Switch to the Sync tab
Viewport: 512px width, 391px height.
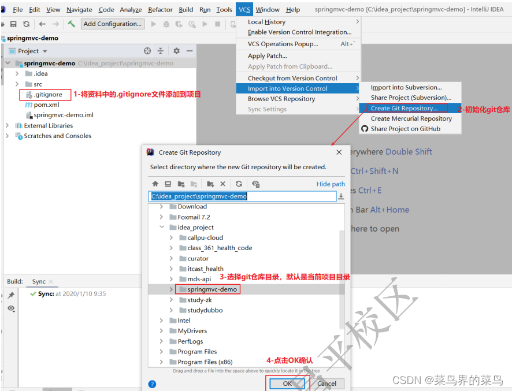pos(39,281)
